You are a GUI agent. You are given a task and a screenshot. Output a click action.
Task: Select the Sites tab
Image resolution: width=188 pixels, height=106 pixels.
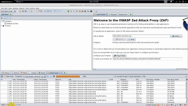point(5,14)
